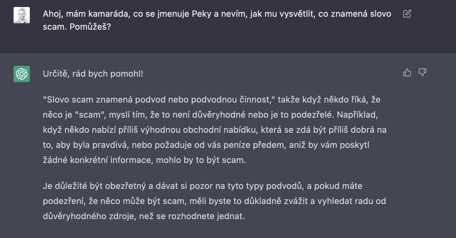Click the user profile avatar picture

click(x=22, y=15)
